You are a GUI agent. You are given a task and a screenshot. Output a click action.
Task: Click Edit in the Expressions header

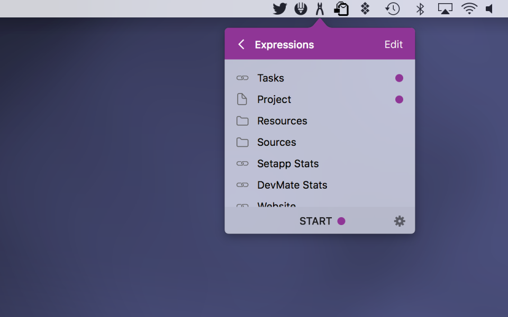click(x=393, y=45)
